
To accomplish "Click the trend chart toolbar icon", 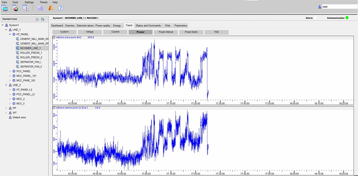I will (40, 8).
